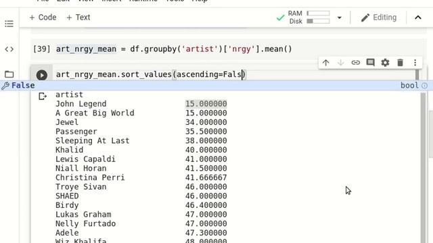Click the Birdy artist name

click(x=67, y=205)
